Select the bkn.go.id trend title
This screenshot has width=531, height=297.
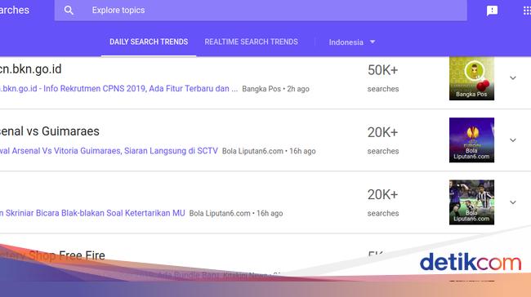(31, 69)
